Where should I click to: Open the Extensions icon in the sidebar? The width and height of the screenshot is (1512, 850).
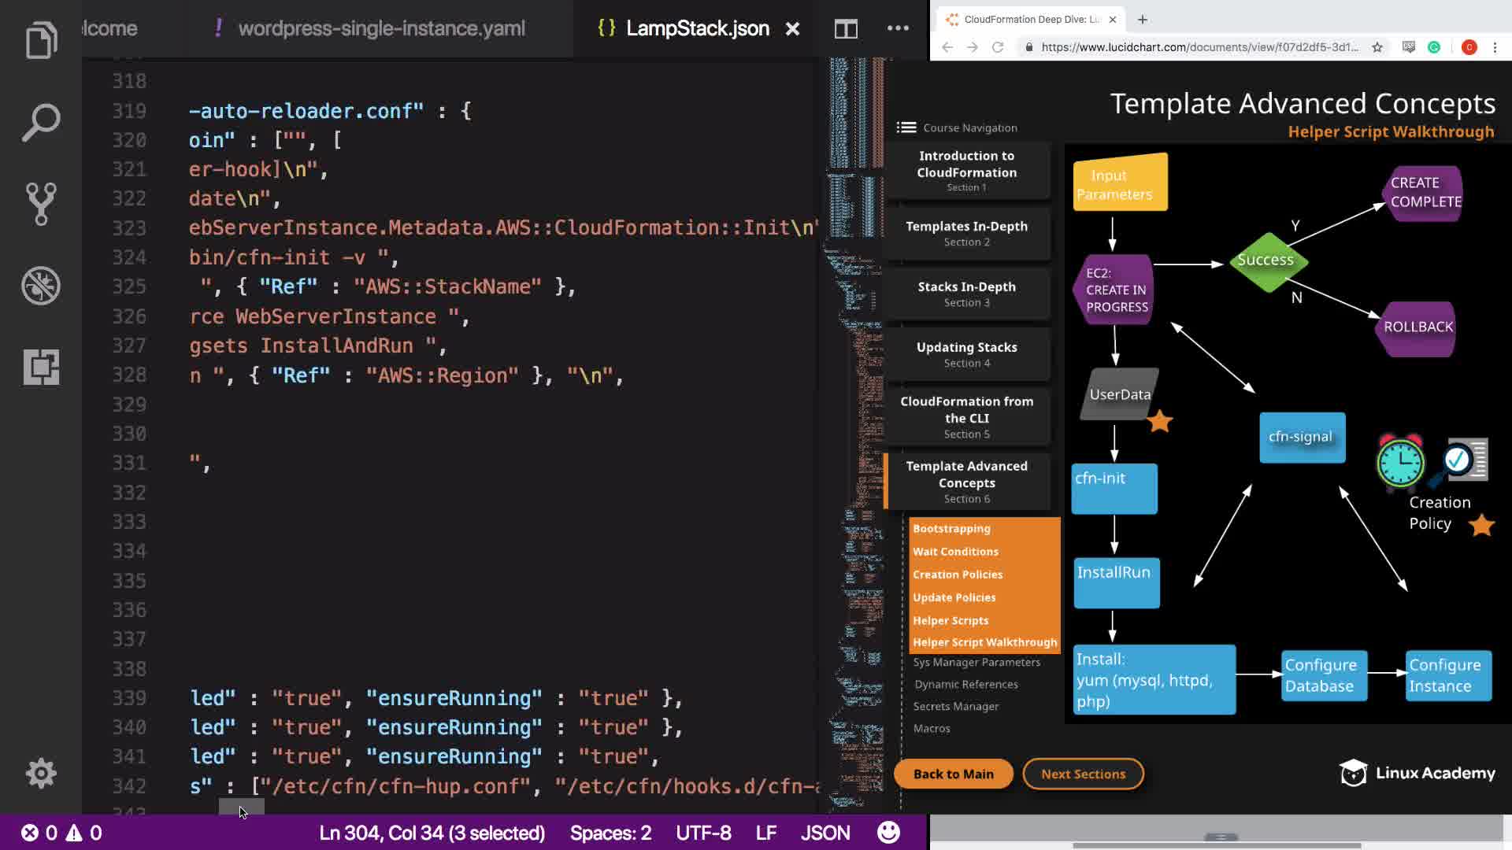[x=41, y=367]
